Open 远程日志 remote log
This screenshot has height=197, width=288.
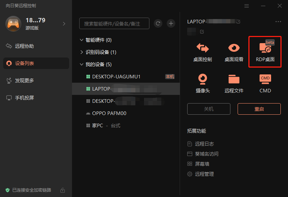point(201,144)
